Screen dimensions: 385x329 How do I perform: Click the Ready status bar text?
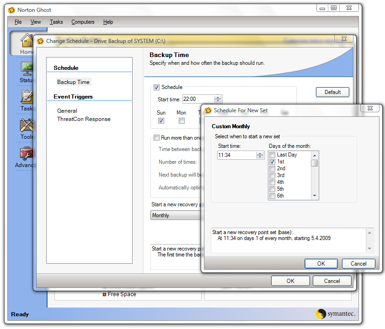(20, 314)
